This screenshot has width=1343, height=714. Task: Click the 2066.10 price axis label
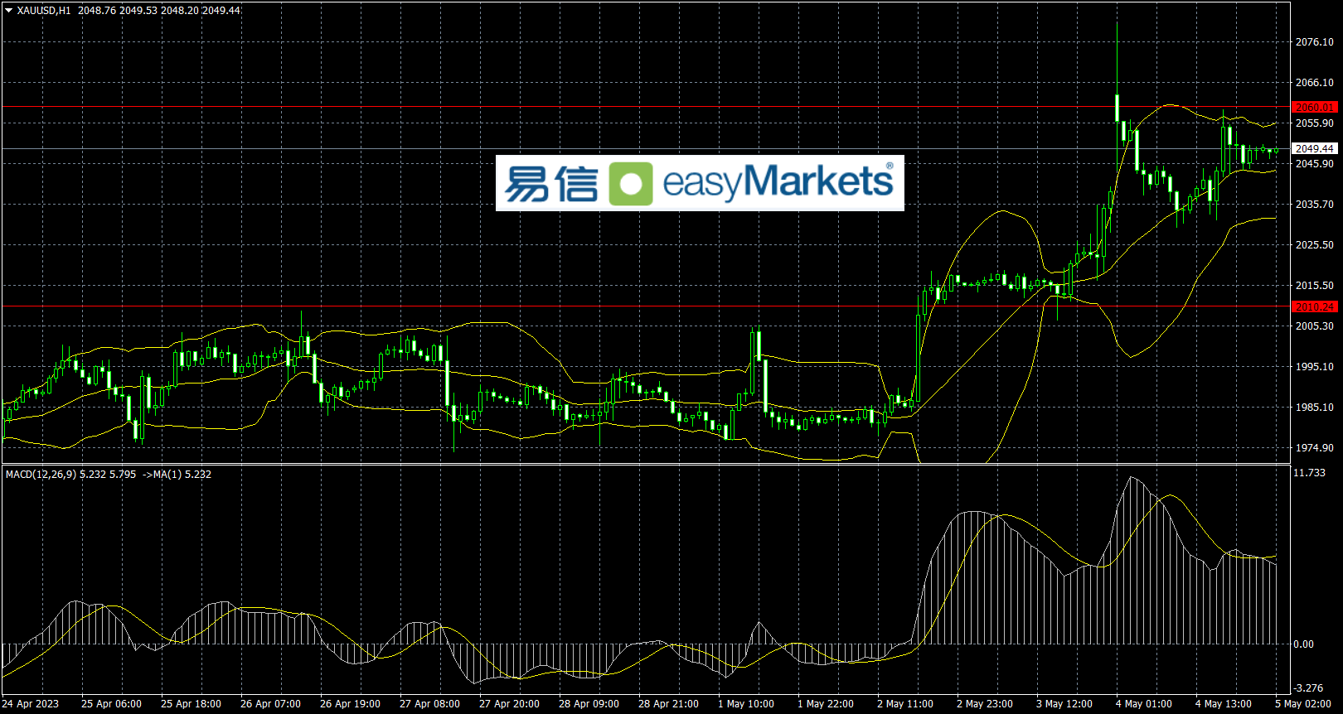[1315, 83]
